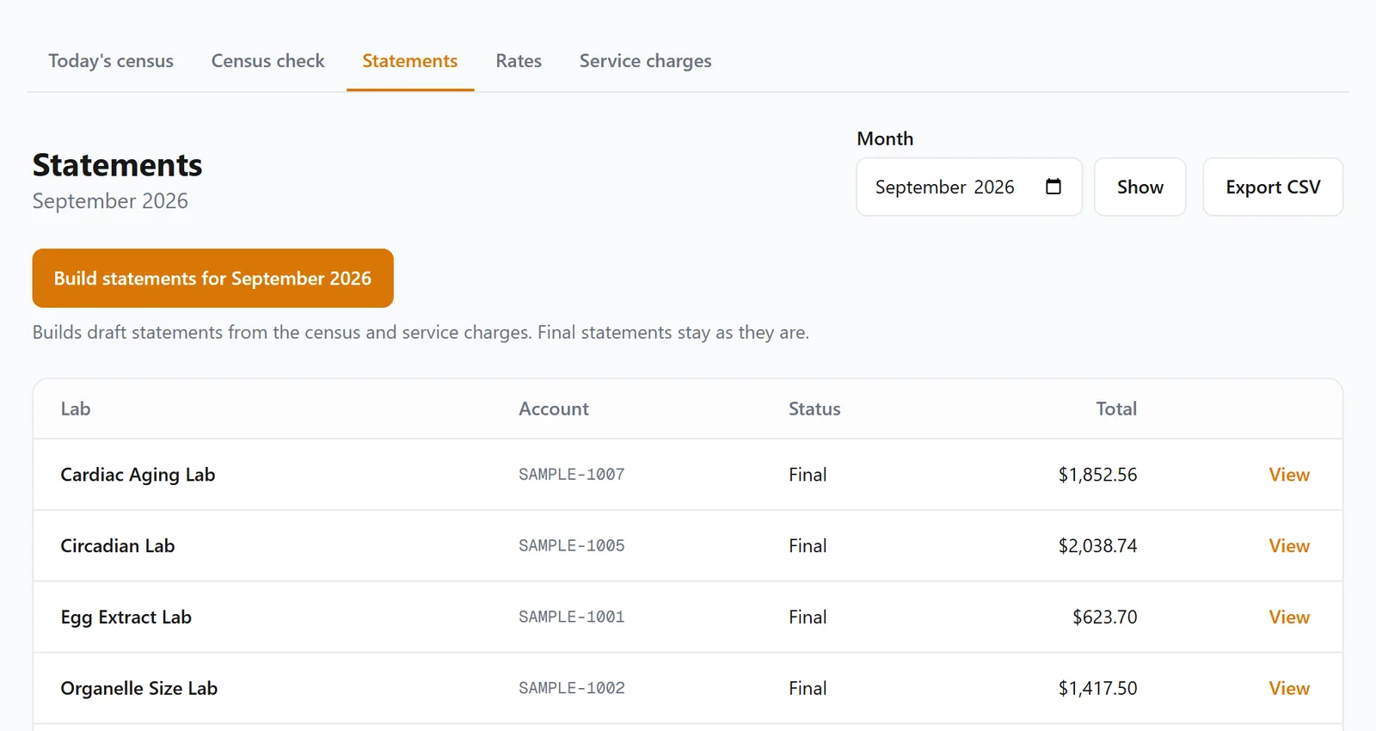Screen dimensions: 1376x731
Task: Select the Cardiac Aging Lab name
Action: coord(138,475)
